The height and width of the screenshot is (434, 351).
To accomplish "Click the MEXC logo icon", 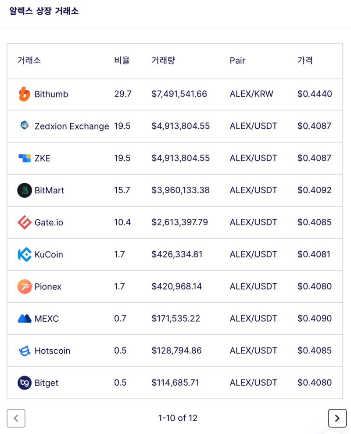I will 25,318.
